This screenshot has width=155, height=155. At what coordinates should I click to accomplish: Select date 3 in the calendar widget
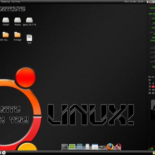coord(150,83)
